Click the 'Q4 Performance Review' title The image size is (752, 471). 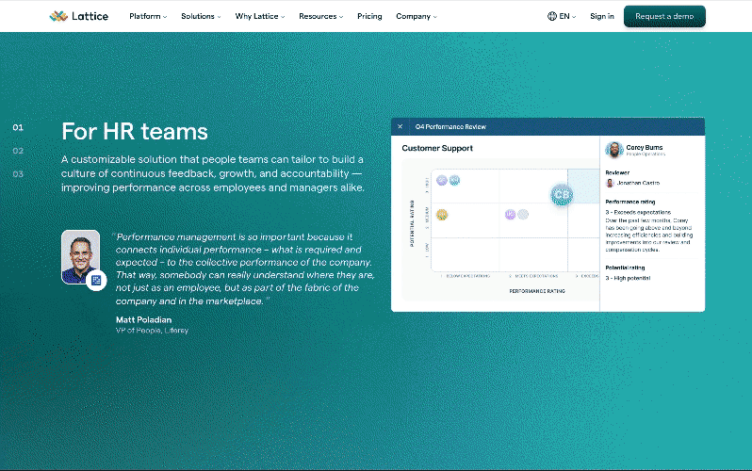(450, 126)
